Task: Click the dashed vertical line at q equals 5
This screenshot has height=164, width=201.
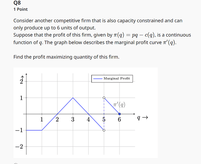Action: (104, 114)
